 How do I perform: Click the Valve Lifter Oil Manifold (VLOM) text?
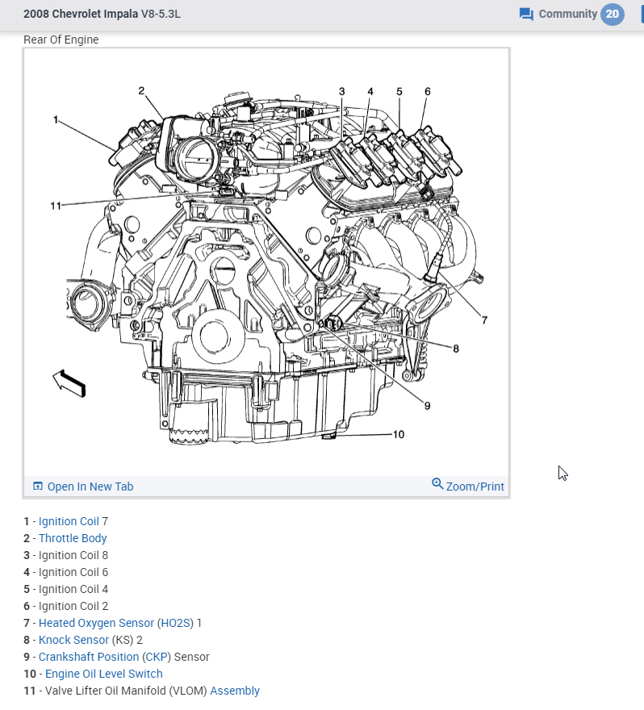126,691
